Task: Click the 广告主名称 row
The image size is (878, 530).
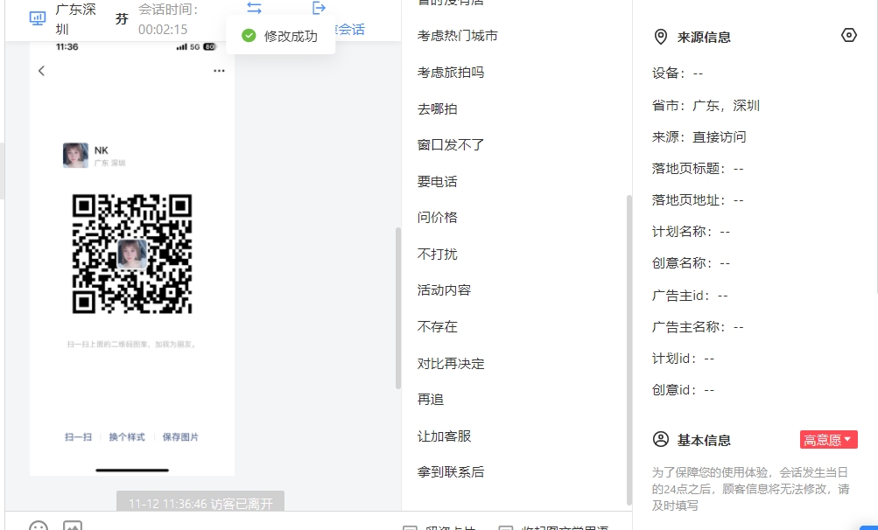Action: click(x=698, y=326)
